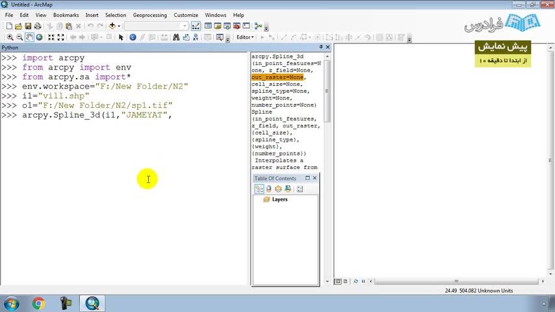List Table Of Contents by source

tap(268, 189)
